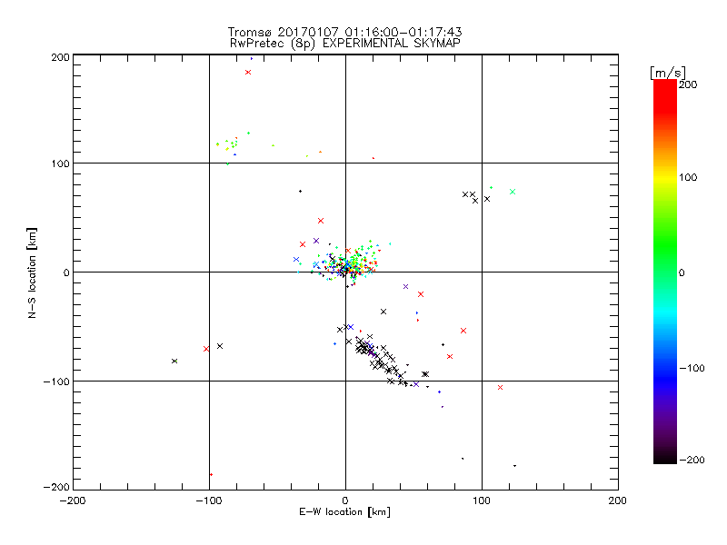727x545 pixels.
Task: Click the isolated black dot left of the plot centre
Action: 300,192
